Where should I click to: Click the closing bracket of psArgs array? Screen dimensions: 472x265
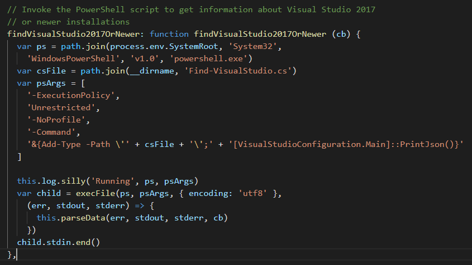[x=20, y=156]
